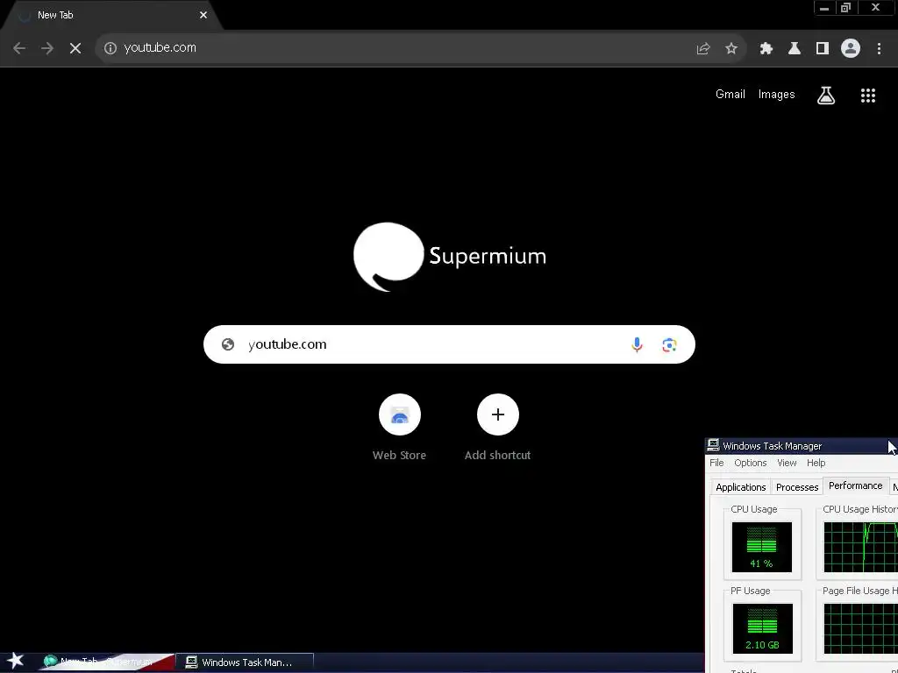Switch to the Applications tab in Task Manager

pos(740,487)
